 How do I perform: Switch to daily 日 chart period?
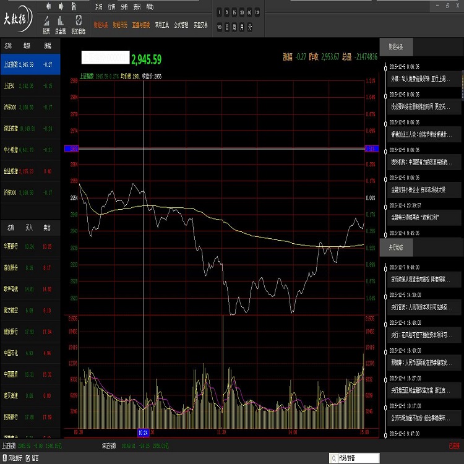227,27
